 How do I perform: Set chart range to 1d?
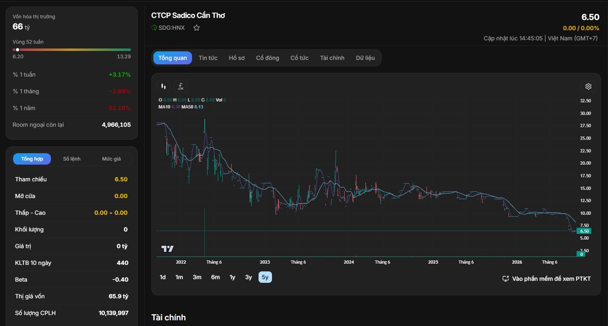click(163, 277)
